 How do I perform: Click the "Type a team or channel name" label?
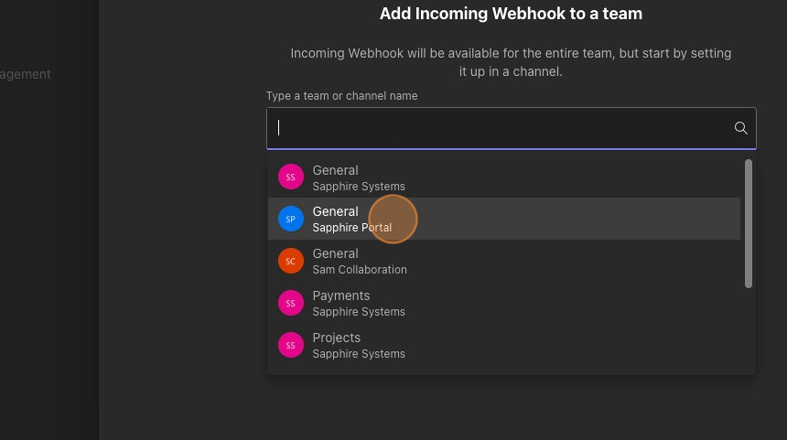(341, 96)
